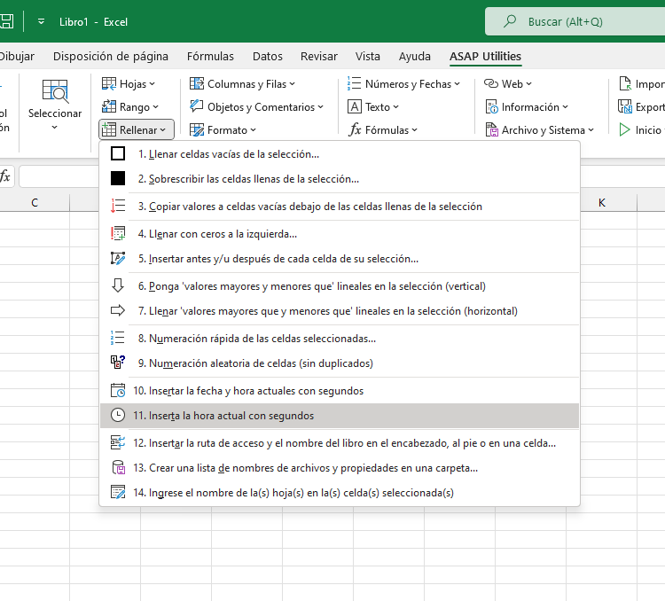Open the Fórmulas ribbon tab
This screenshot has width=665, height=601.
[210, 57]
